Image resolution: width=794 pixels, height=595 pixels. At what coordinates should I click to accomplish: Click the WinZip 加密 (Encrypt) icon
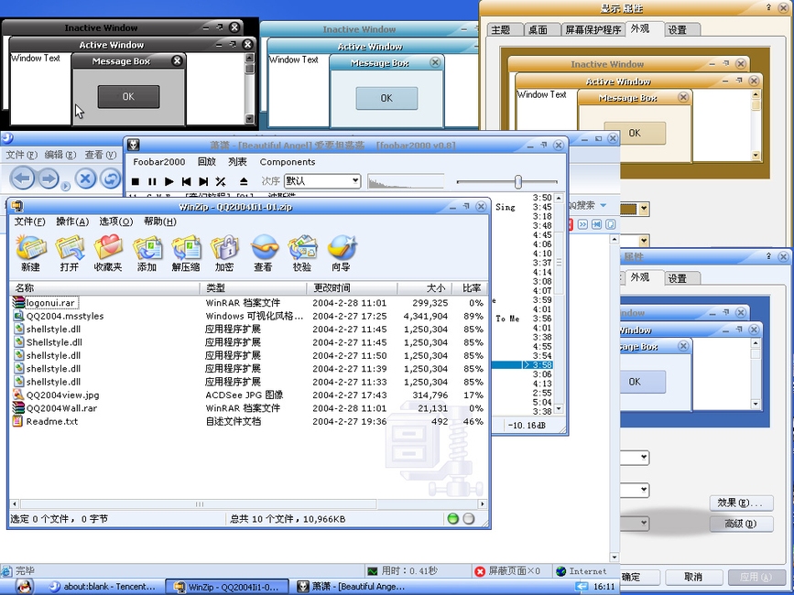pyautogui.click(x=224, y=253)
